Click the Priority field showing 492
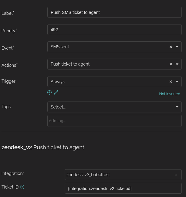 [x=114, y=30]
